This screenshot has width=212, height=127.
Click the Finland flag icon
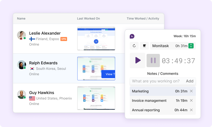32,39
